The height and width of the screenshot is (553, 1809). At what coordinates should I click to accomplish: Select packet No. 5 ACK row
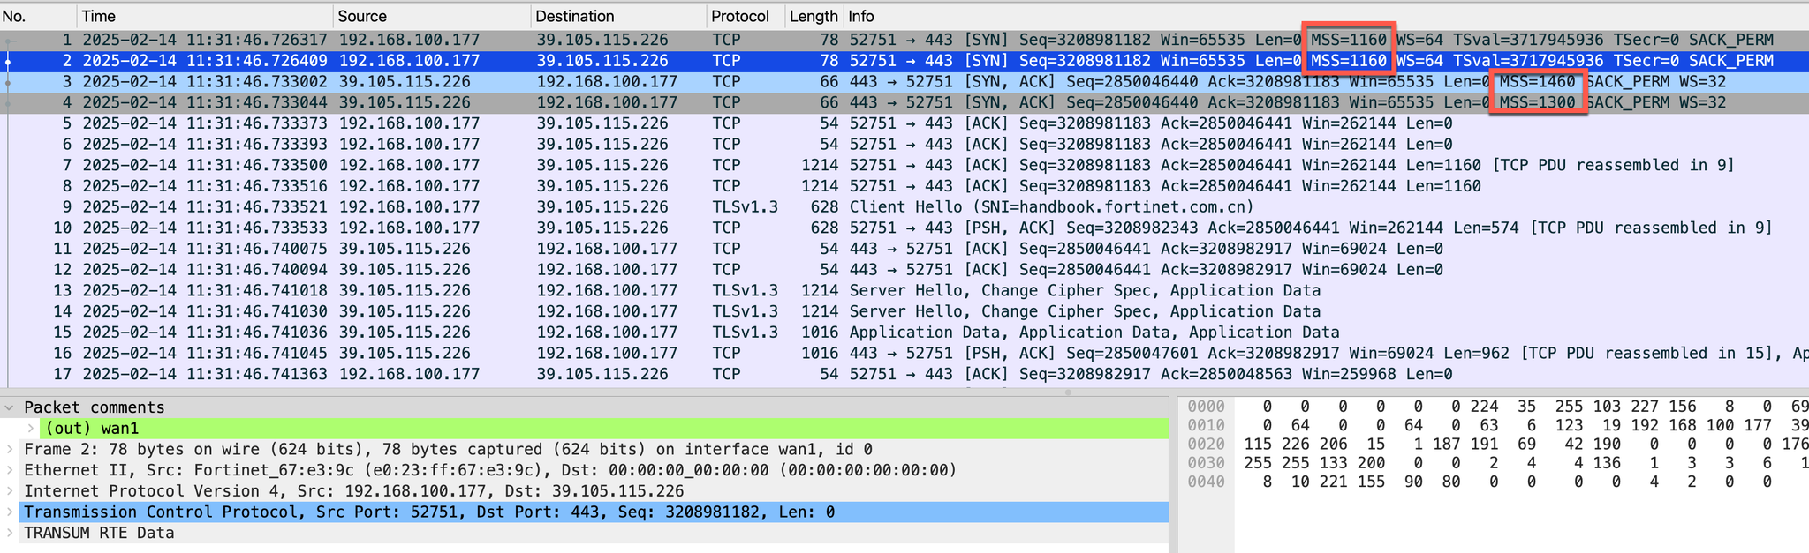click(904, 123)
